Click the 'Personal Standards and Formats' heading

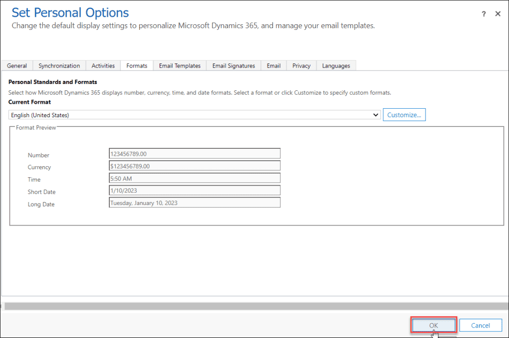tap(53, 82)
